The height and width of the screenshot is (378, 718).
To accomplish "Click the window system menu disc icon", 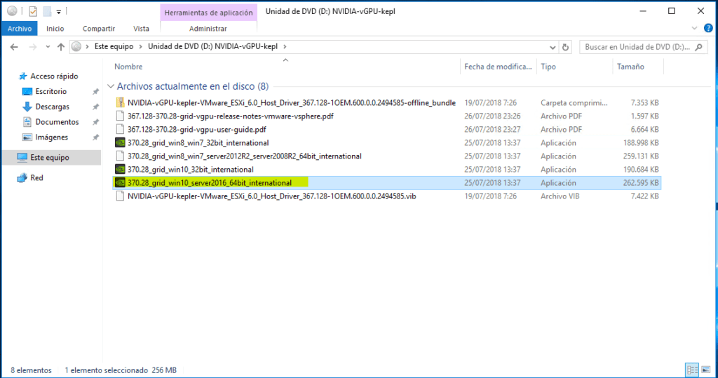I will click(x=13, y=11).
